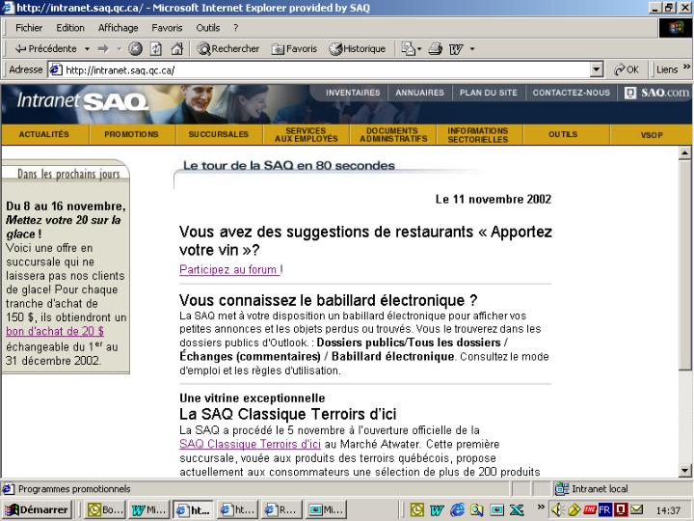Click the vertical scrollbar thumb
Image resolution: width=694 pixels, height=521 pixels.
pyautogui.click(x=684, y=265)
